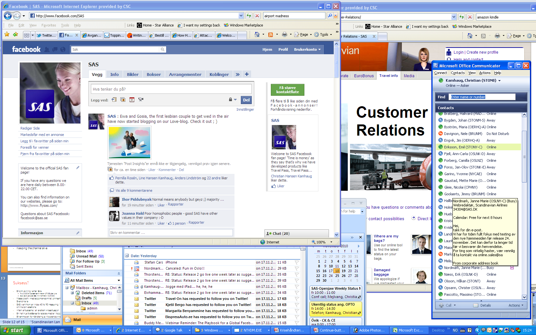Screen dimensions: 536x335
Task: Open EuroBonus tab on SAS website
Action: (x=364, y=76)
